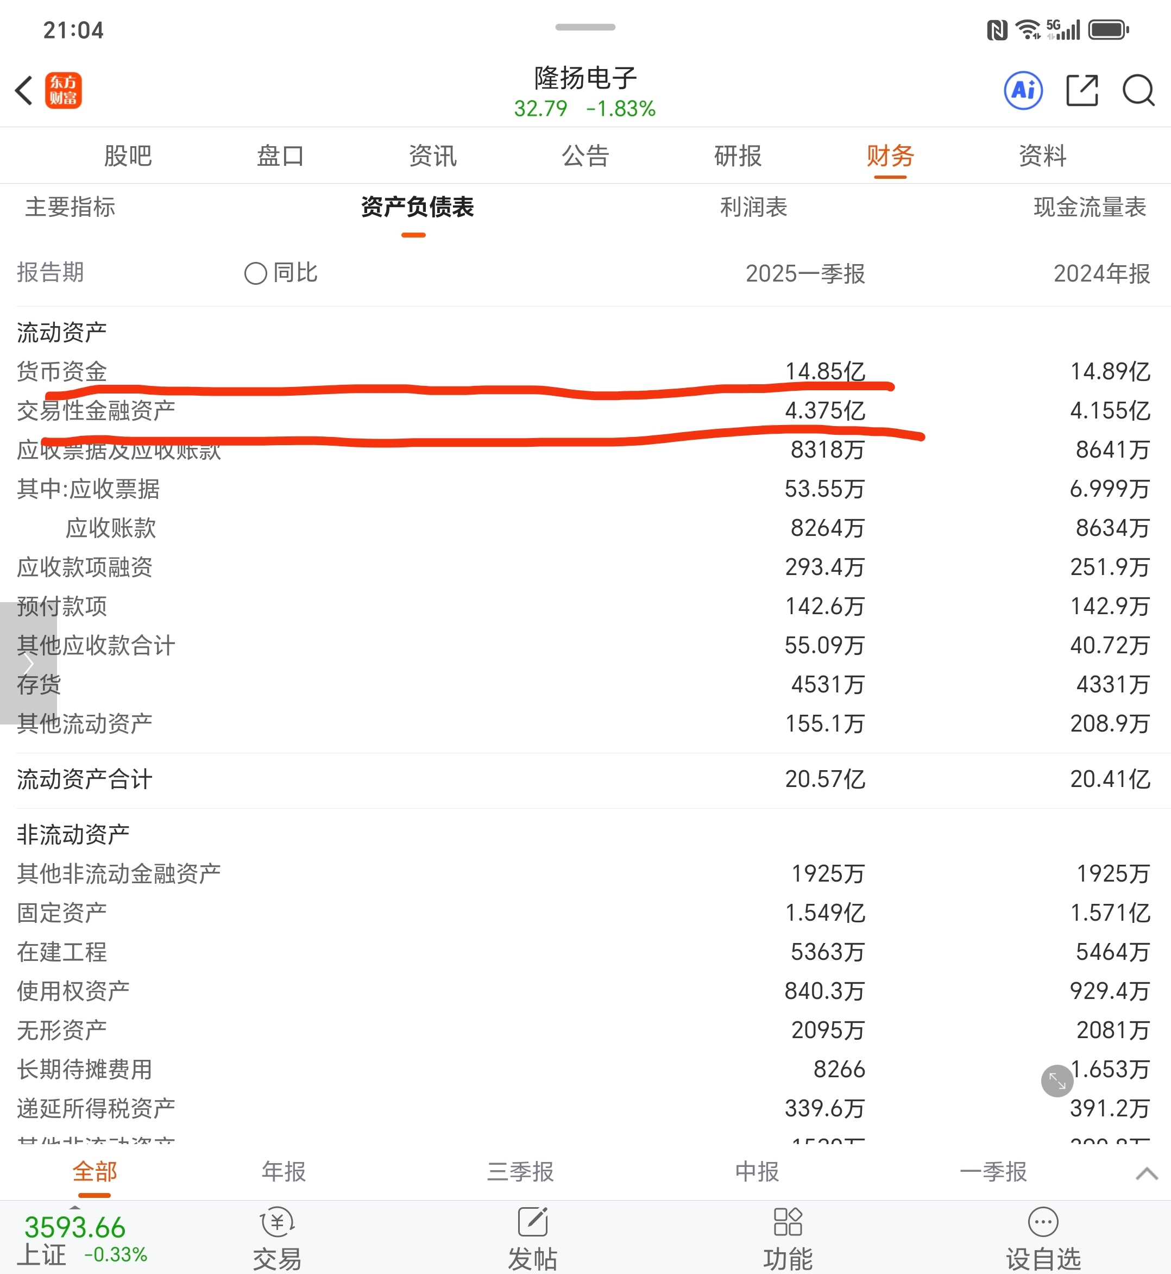Select the 预付款项 row label

pos(62,606)
